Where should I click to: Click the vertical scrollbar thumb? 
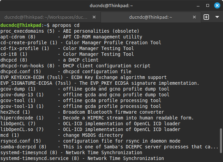click(x=221, y=141)
